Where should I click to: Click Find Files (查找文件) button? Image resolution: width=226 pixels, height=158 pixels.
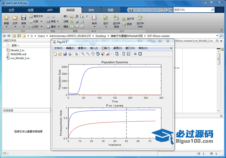[x=36, y=16]
